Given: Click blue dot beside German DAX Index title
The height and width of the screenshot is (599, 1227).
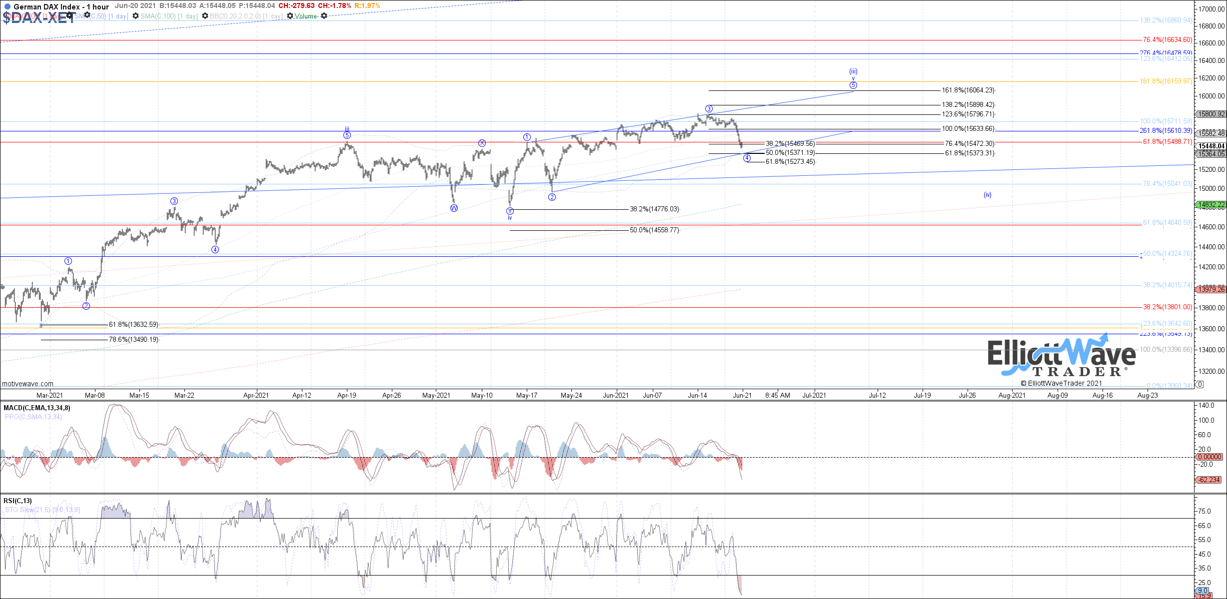Looking at the screenshot, I should (x=7, y=6).
